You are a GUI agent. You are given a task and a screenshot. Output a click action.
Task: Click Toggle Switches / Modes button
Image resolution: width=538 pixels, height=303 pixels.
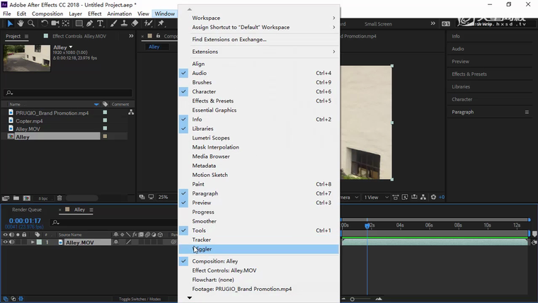click(139, 299)
